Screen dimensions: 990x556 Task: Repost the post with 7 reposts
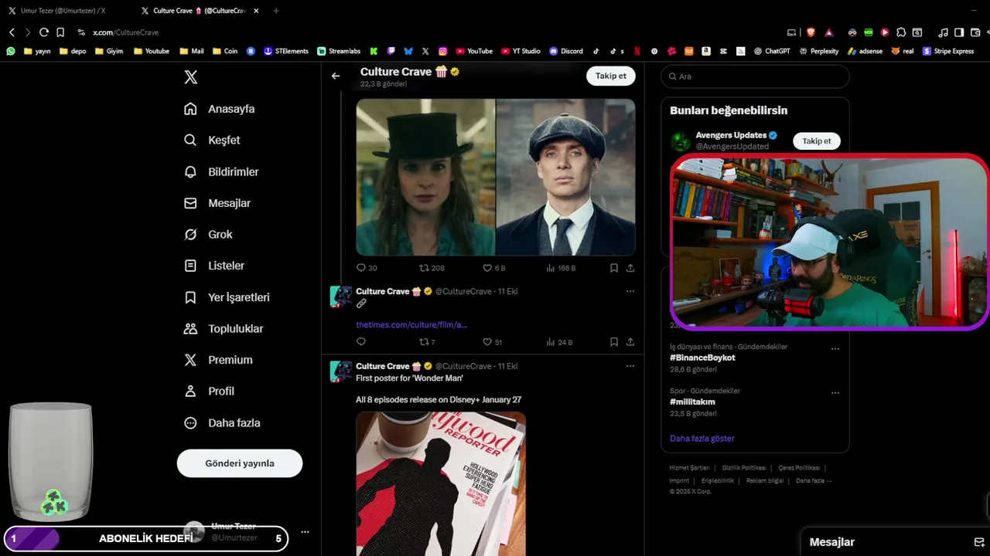click(x=427, y=341)
